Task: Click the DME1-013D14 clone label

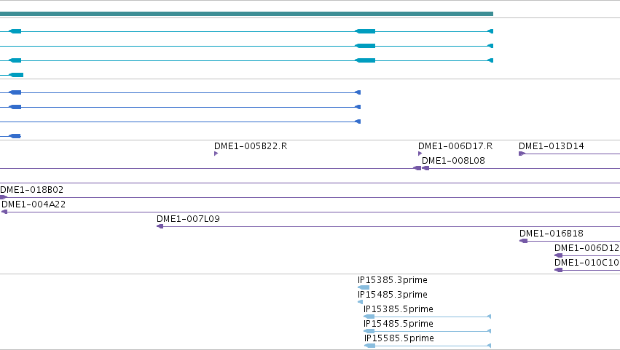Action: (552, 146)
